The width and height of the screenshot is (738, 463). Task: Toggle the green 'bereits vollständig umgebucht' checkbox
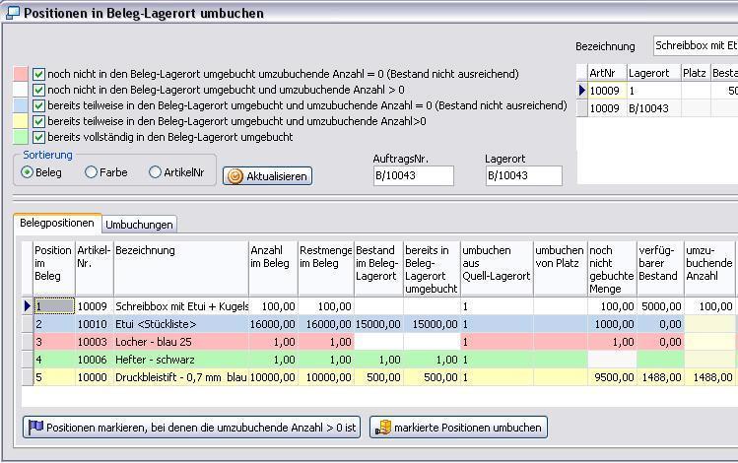pos(39,137)
